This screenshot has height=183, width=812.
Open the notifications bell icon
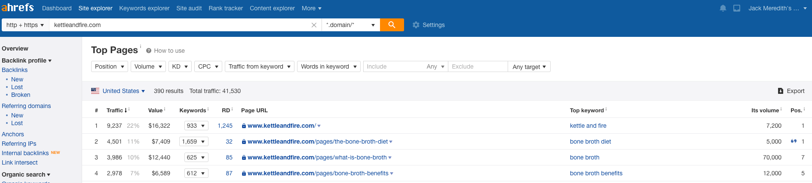point(723,8)
